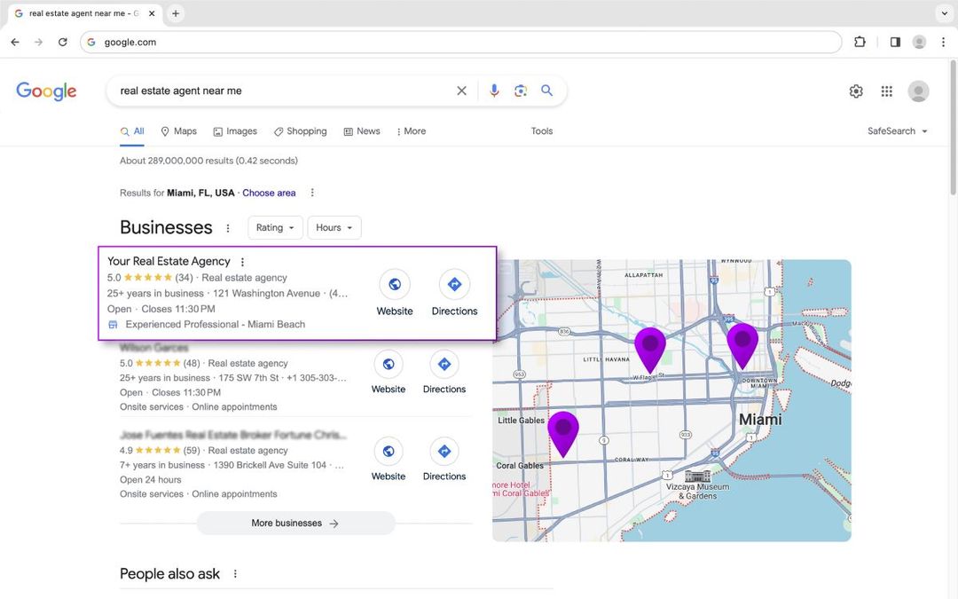
Task: Open a new browser tab
Action: pyautogui.click(x=176, y=13)
